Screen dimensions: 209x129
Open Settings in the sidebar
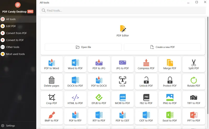(x=10, y=126)
